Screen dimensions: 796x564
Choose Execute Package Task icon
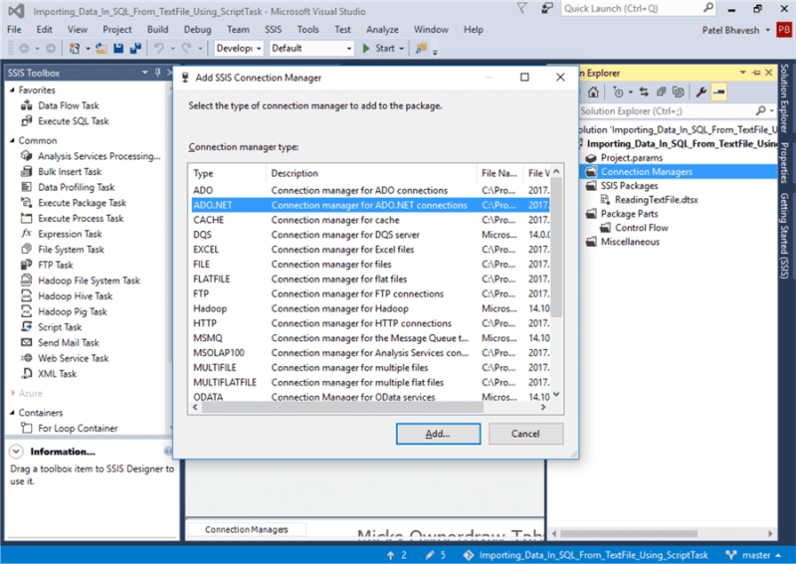(27, 203)
